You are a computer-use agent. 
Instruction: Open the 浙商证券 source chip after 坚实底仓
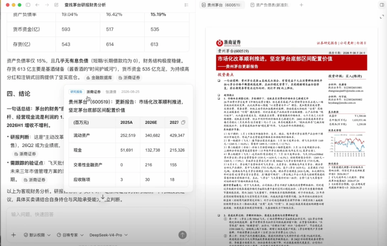tap(129, 78)
